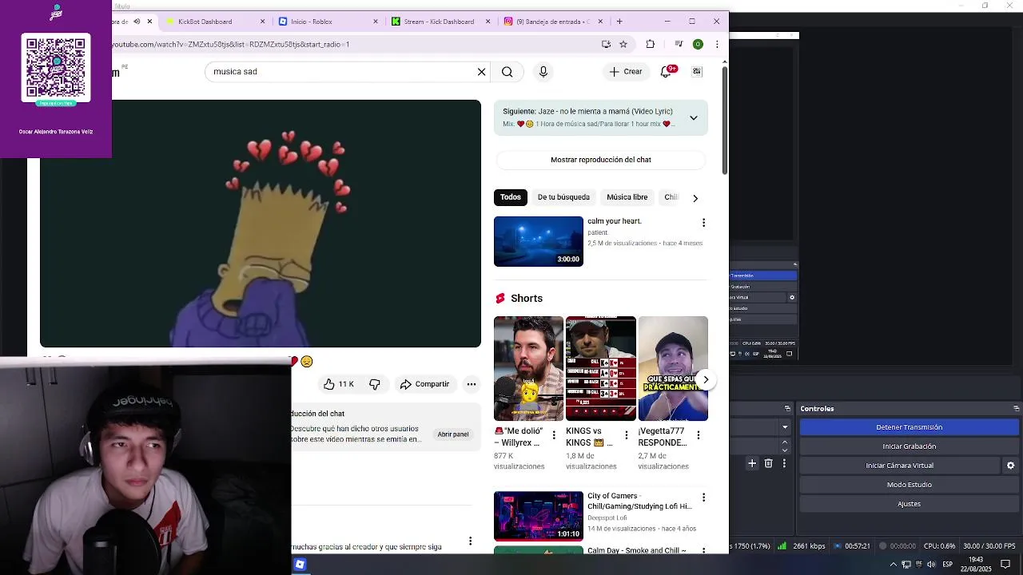Image resolution: width=1023 pixels, height=575 pixels.
Task: Click Abrir panel for chat replay
Action: (452, 434)
